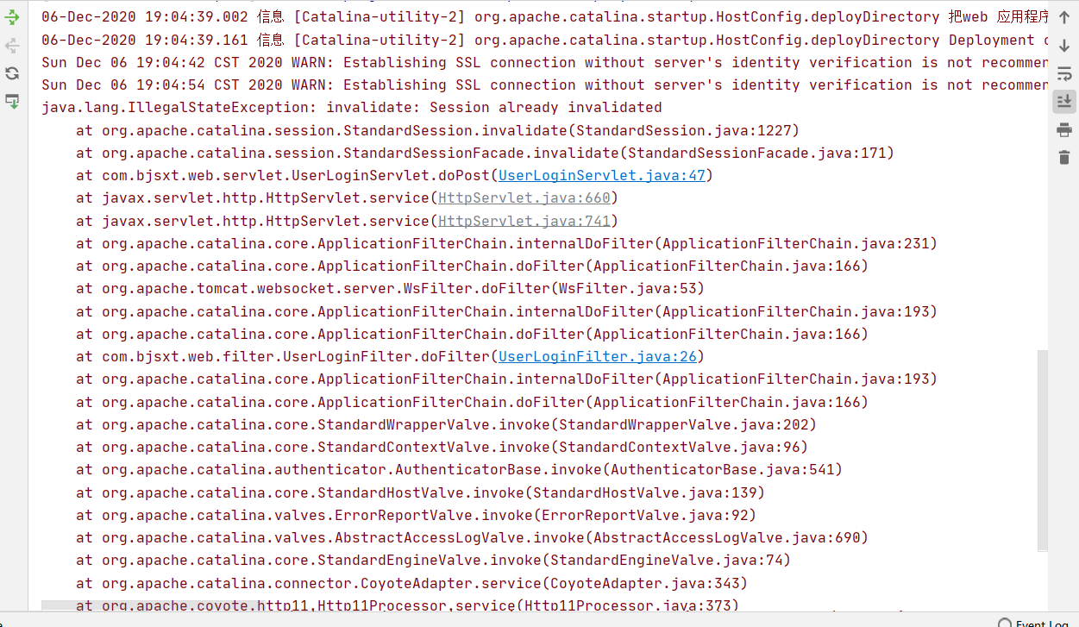This screenshot has width=1079, height=627.
Task: Toggle scroll to end of console
Action: (x=1064, y=101)
